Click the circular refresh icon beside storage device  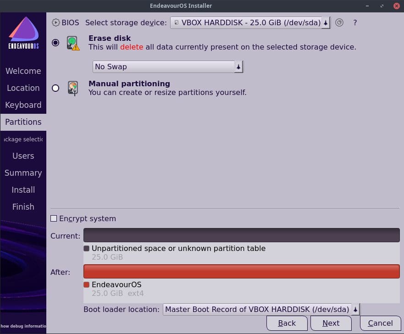click(x=339, y=22)
